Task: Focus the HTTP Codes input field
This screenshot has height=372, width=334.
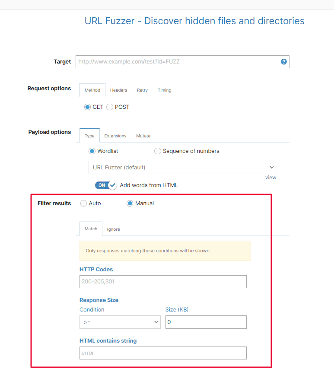Action: [163, 282]
